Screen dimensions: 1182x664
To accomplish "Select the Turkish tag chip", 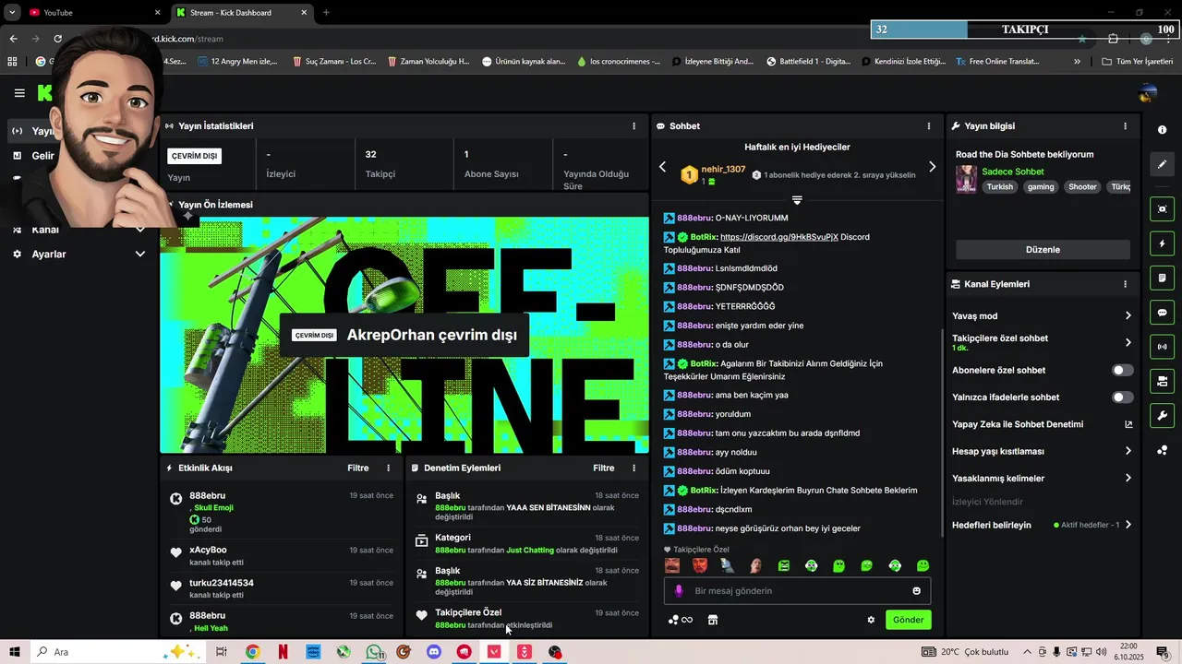I will coord(999,187).
